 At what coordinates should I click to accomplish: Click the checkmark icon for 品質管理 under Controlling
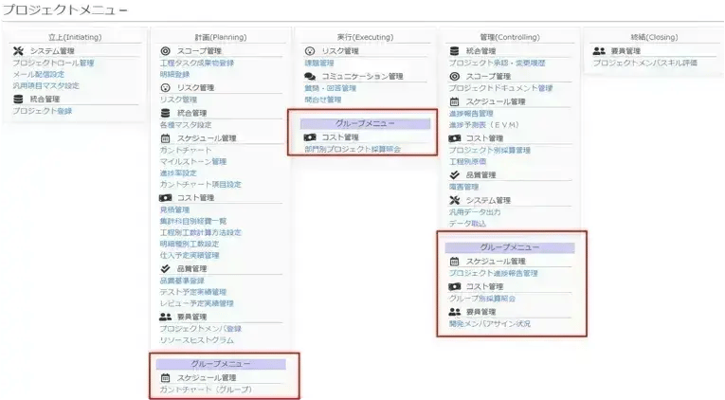pyautogui.click(x=455, y=174)
